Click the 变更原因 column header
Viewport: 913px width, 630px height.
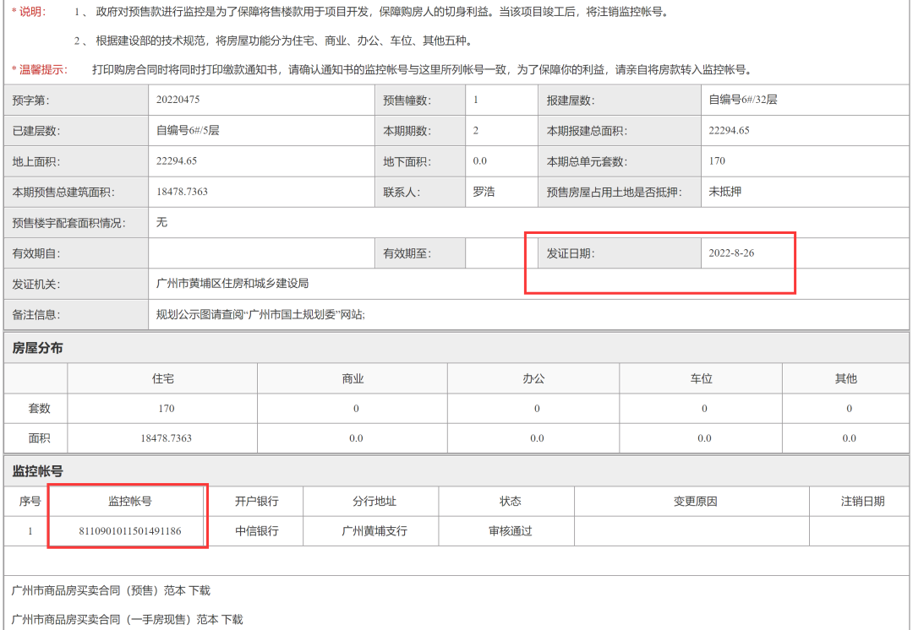695,501
